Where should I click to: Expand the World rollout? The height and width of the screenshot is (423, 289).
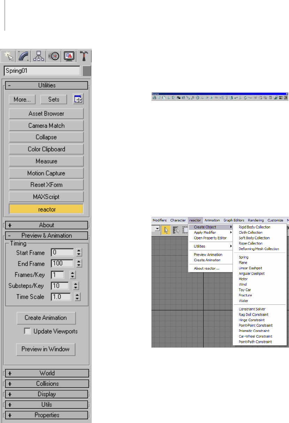[47, 373]
